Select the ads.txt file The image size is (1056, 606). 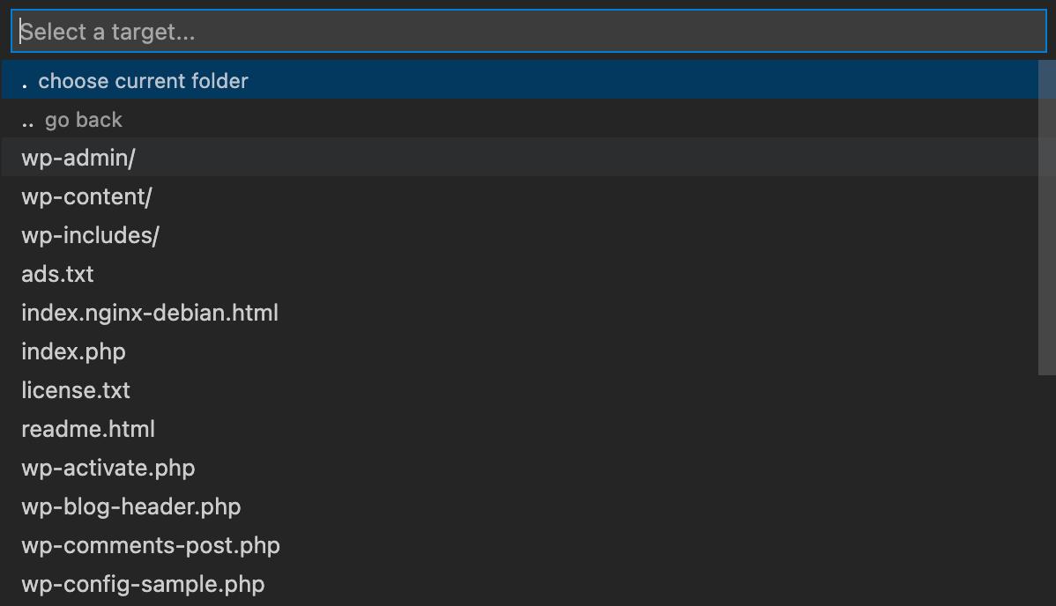(57, 274)
